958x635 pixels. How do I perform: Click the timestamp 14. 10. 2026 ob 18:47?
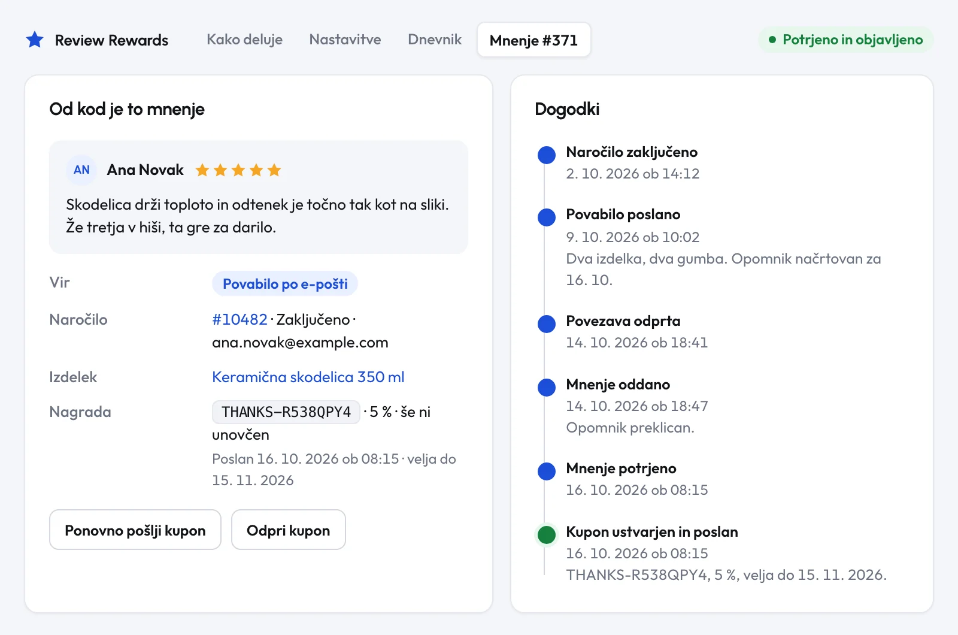click(x=637, y=406)
